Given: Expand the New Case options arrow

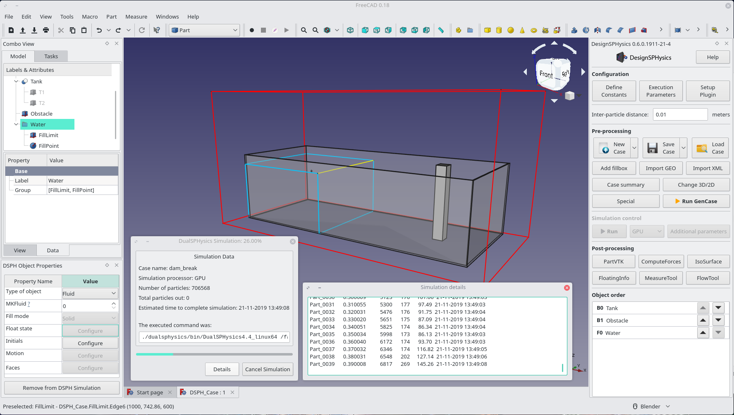Looking at the screenshot, I should [634, 148].
